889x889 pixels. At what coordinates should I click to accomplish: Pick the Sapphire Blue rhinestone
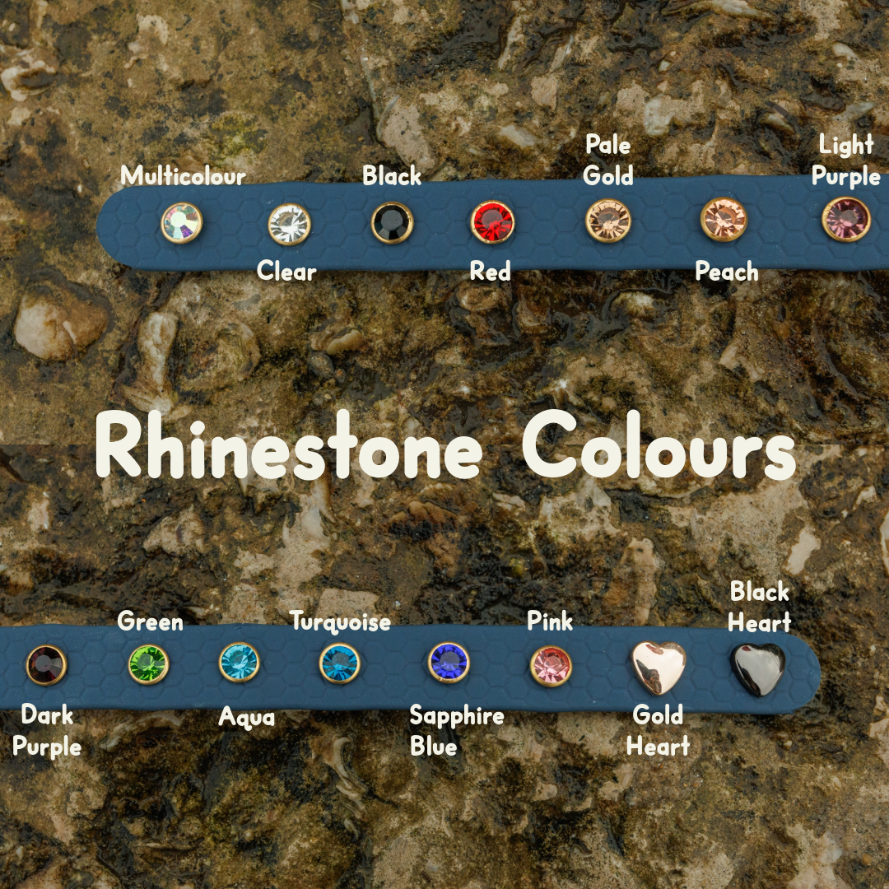pyautogui.click(x=449, y=662)
